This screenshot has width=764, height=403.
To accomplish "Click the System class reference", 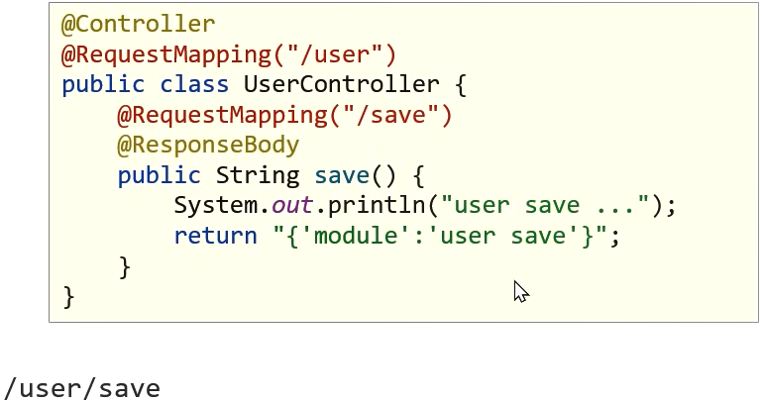I will [216, 205].
